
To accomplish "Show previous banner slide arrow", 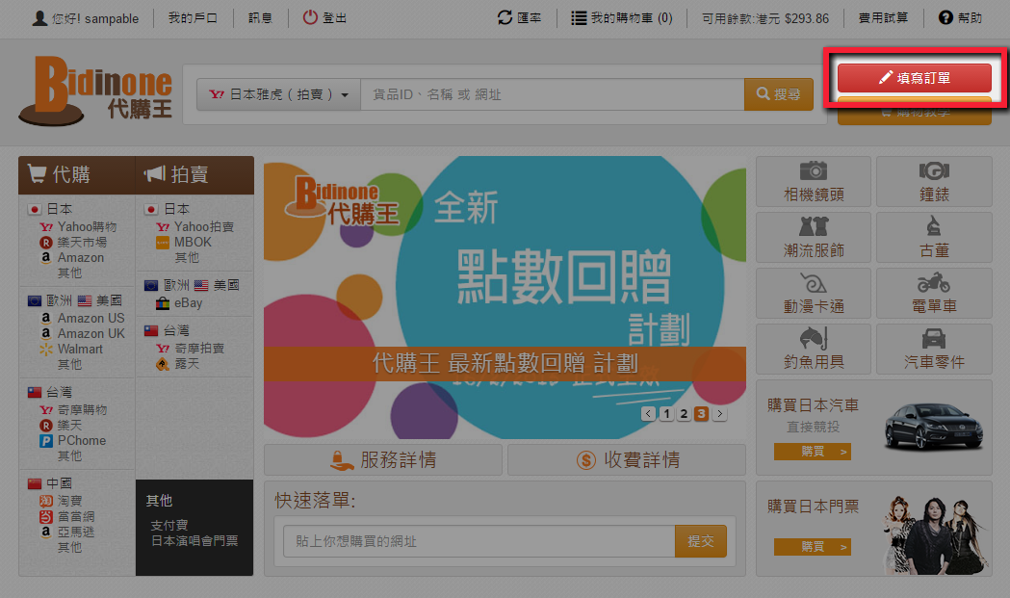I will pos(649,414).
